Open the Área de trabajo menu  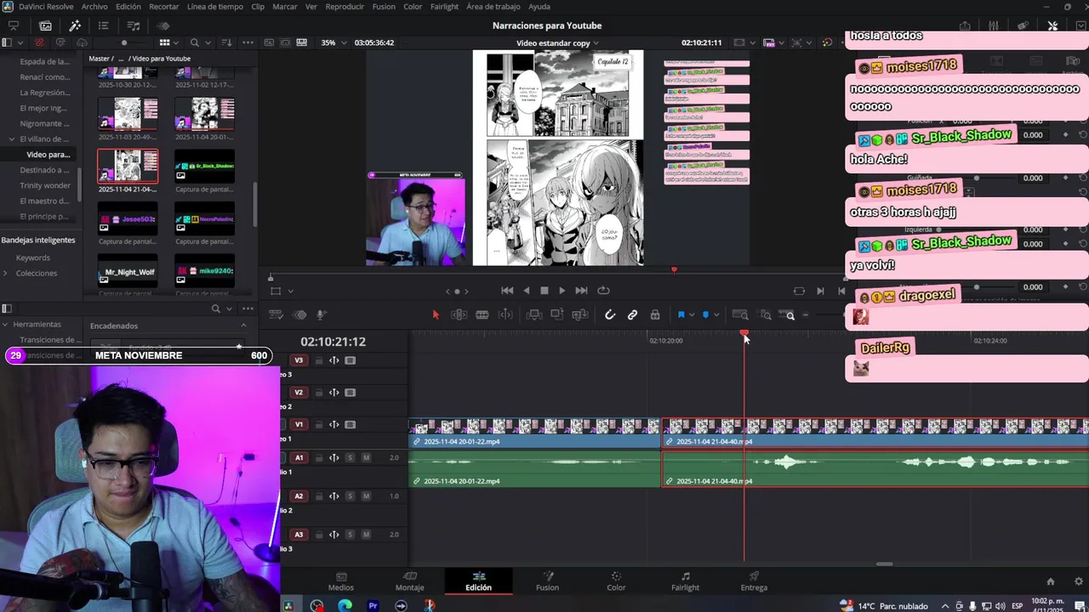(493, 7)
